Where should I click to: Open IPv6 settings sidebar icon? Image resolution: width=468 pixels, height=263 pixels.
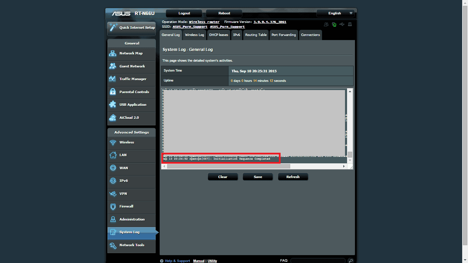click(113, 181)
